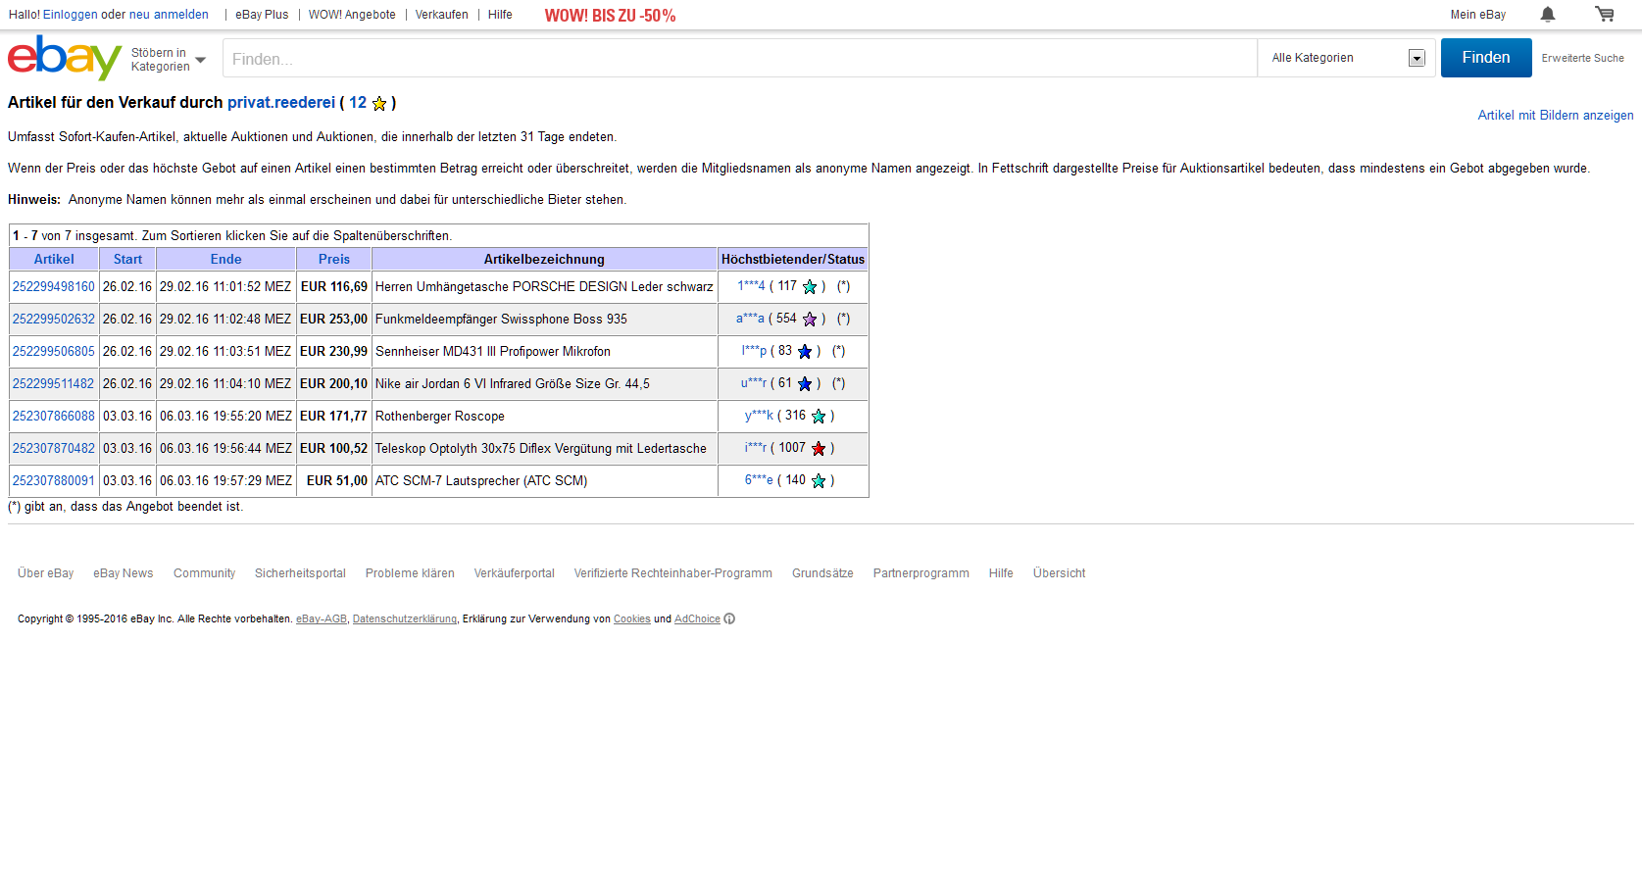Open the Erweiterte Suche link

click(x=1582, y=58)
